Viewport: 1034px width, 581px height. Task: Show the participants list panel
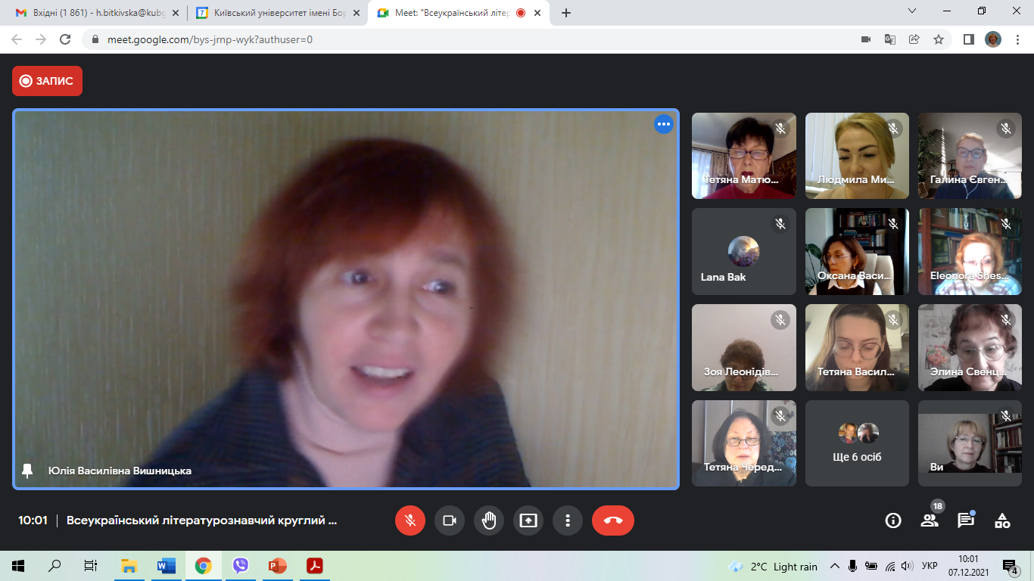point(930,520)
